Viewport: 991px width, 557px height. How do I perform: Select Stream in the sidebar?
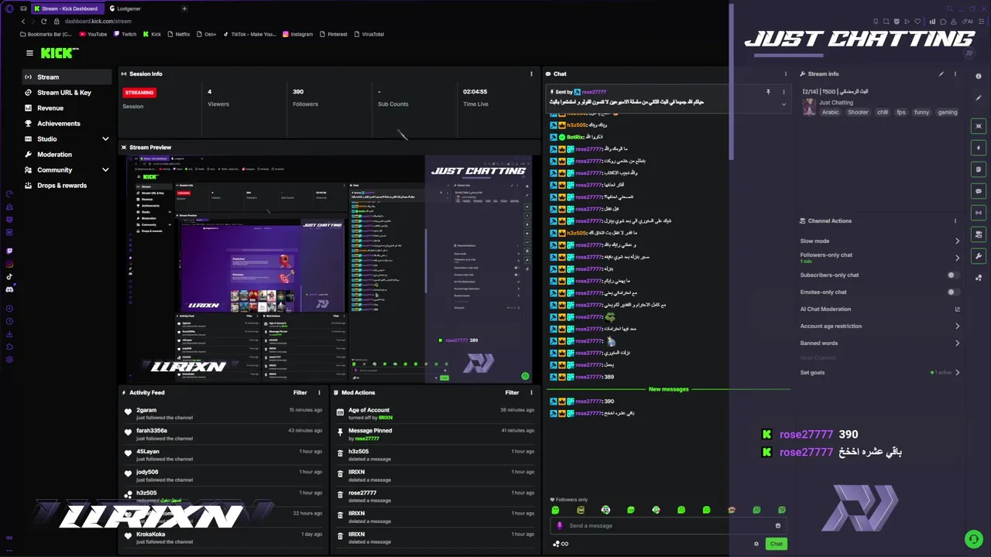67,77
